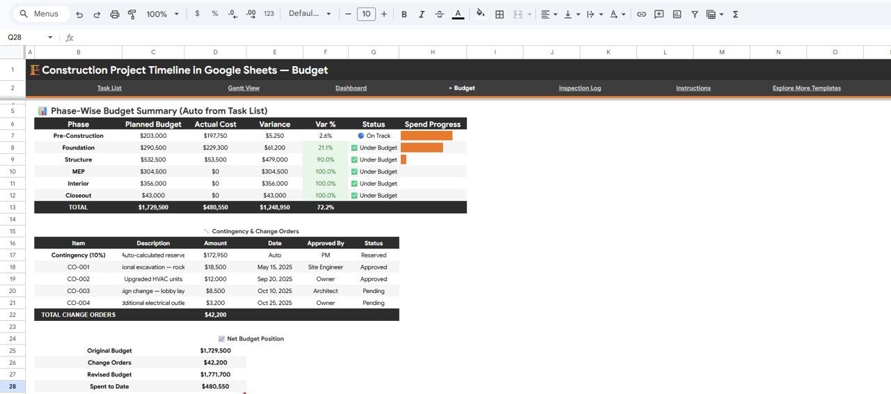This screenshot has width=891, height=394.
Task: Open the 100% zoom dropdown
Action: (162, 14)
